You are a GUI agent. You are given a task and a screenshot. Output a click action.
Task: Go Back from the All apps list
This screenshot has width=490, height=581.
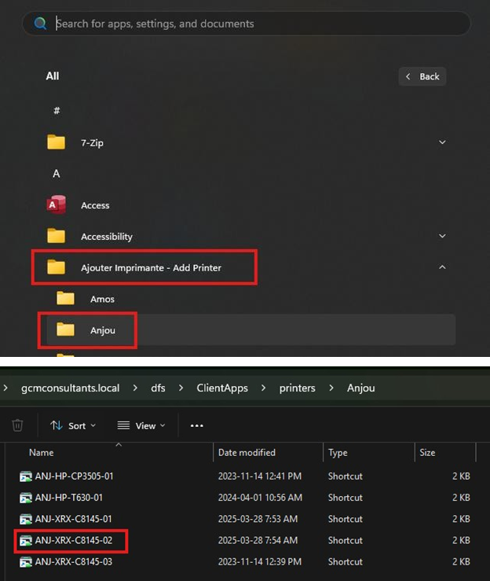point(422,76)
